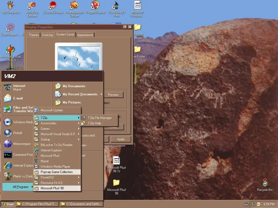Open My Pictures from Start menu
Screen dimensions: 278x208
click(78, 102)
